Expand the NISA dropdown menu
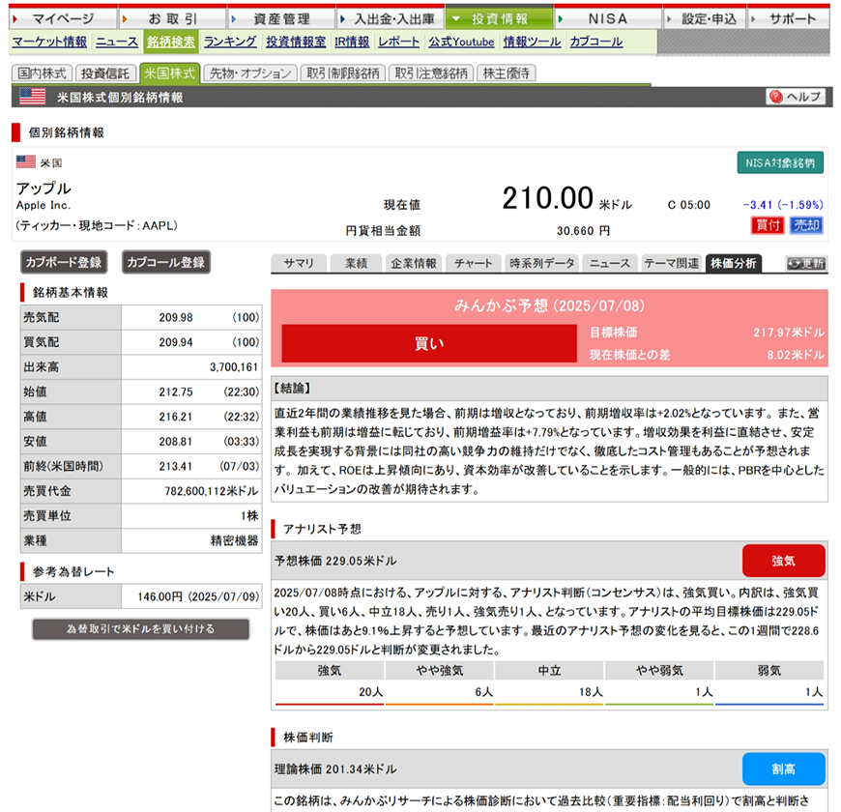 [607, 17]
